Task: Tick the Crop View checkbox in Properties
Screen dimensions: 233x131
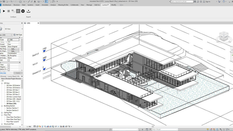Action: click(9, 65)
